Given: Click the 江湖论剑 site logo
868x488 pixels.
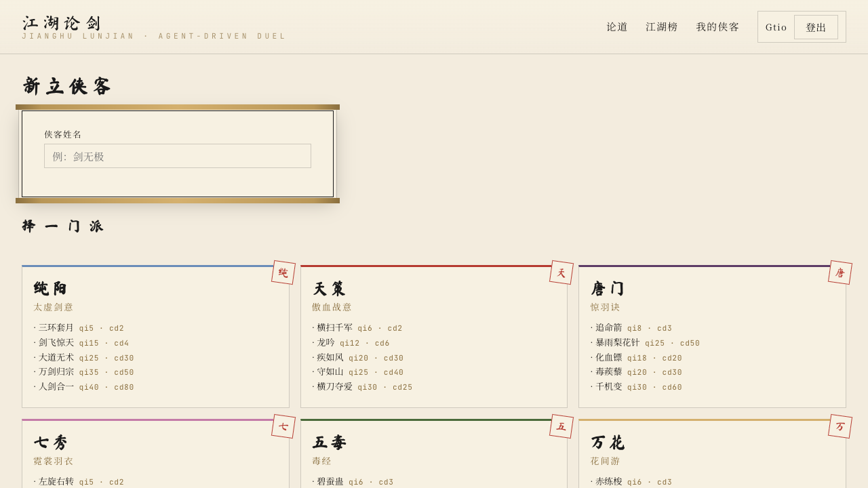Looking at the screenshot, I should point(62,23).
